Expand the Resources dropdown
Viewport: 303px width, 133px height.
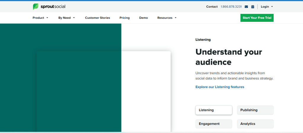click(x=167, y=18)
